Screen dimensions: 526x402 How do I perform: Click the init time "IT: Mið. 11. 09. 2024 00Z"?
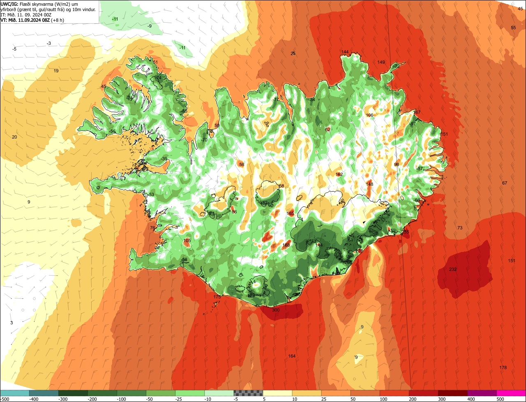point(26,14)
